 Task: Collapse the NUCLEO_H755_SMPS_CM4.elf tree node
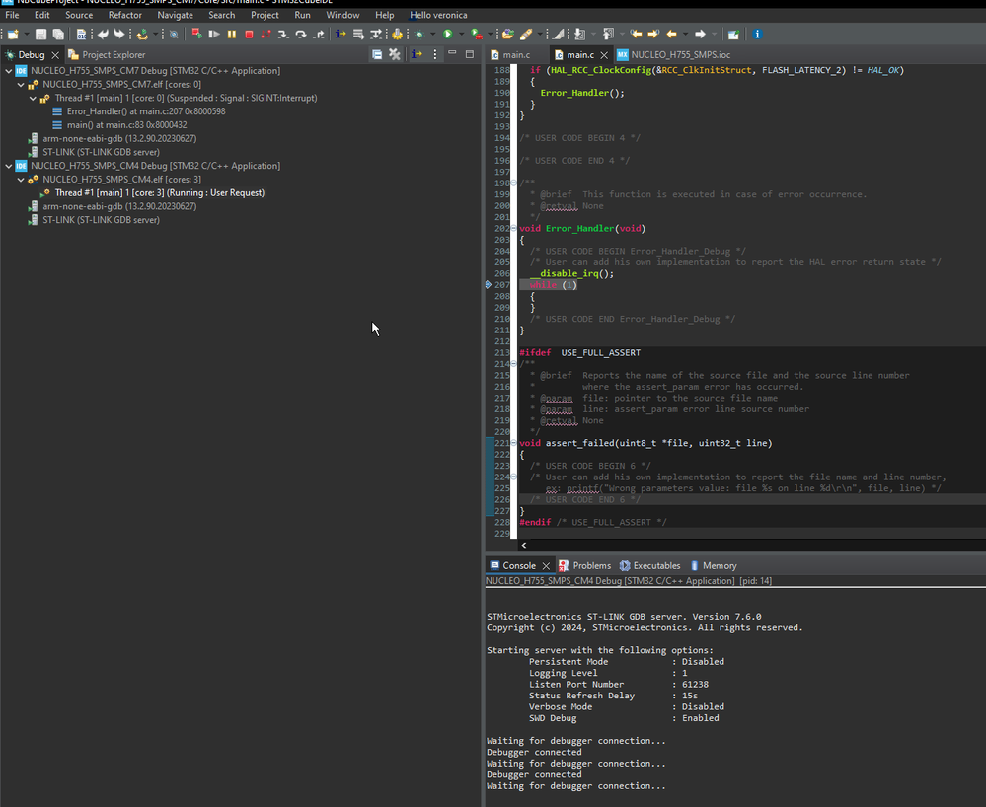coord(21,180)
